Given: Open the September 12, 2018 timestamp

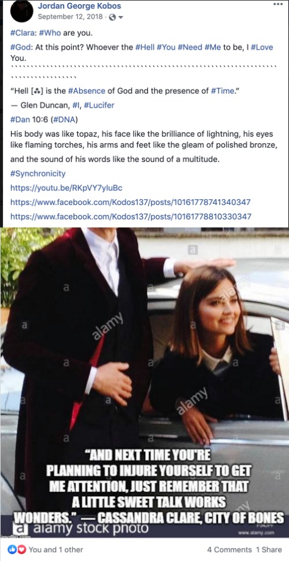Looking at the screenshot, I should [70, 17].
